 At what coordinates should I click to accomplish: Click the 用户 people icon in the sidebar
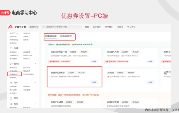pyautogui.click(x=11, y=83)
